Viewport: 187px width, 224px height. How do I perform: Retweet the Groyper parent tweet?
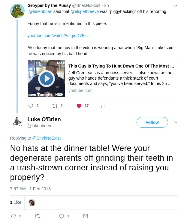[x=55, y=106]
